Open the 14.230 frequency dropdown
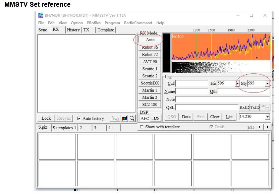 click(x=267, y=117)
